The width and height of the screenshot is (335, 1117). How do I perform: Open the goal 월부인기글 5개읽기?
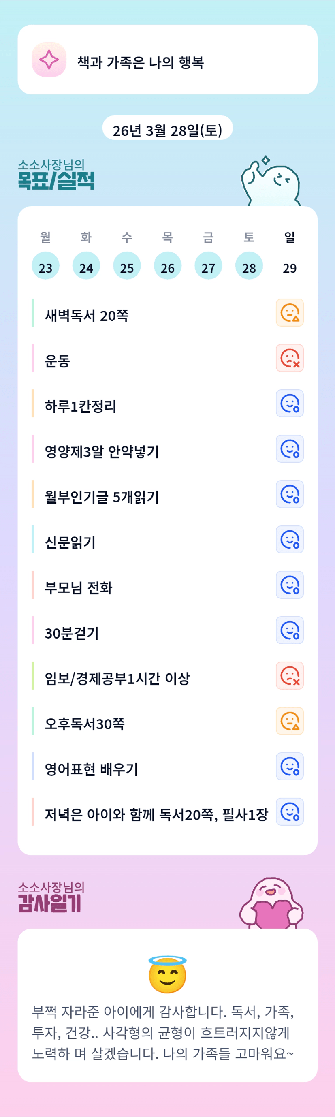pyautogui.click(x=102, y=497)
